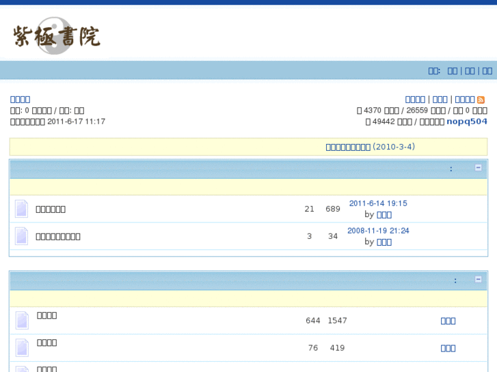Image resolution: width=497 pixels, height=372 pixels.
Task: Open poster profile under 2011-6-14 19:15
Action: pyautogui.click(x=384, y=214)
